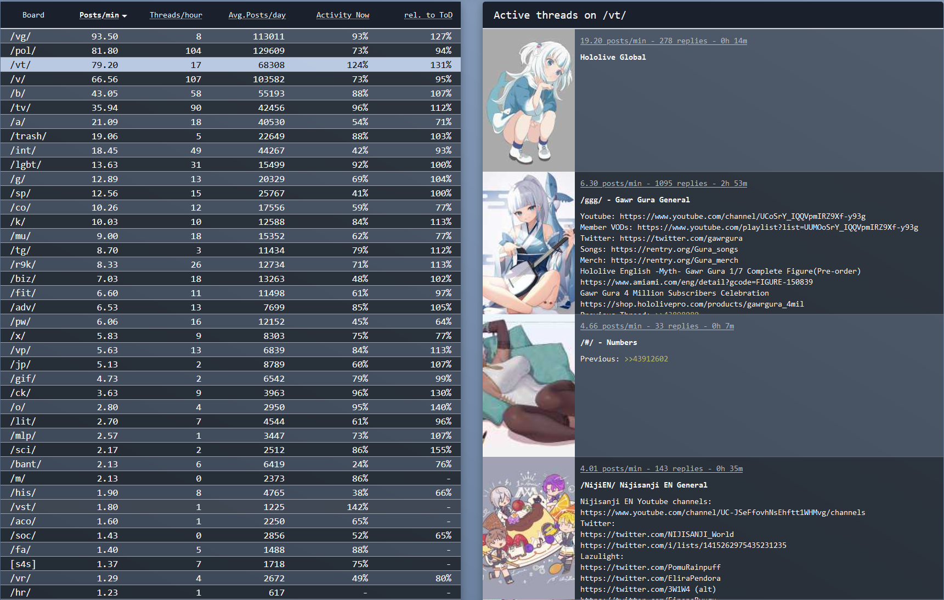944x600 pixels.
Task: Select the /pol/ board row
Action: (230, 50)
